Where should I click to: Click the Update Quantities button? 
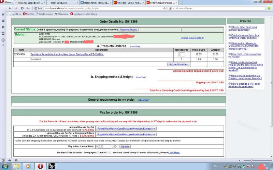click(178, 64)
